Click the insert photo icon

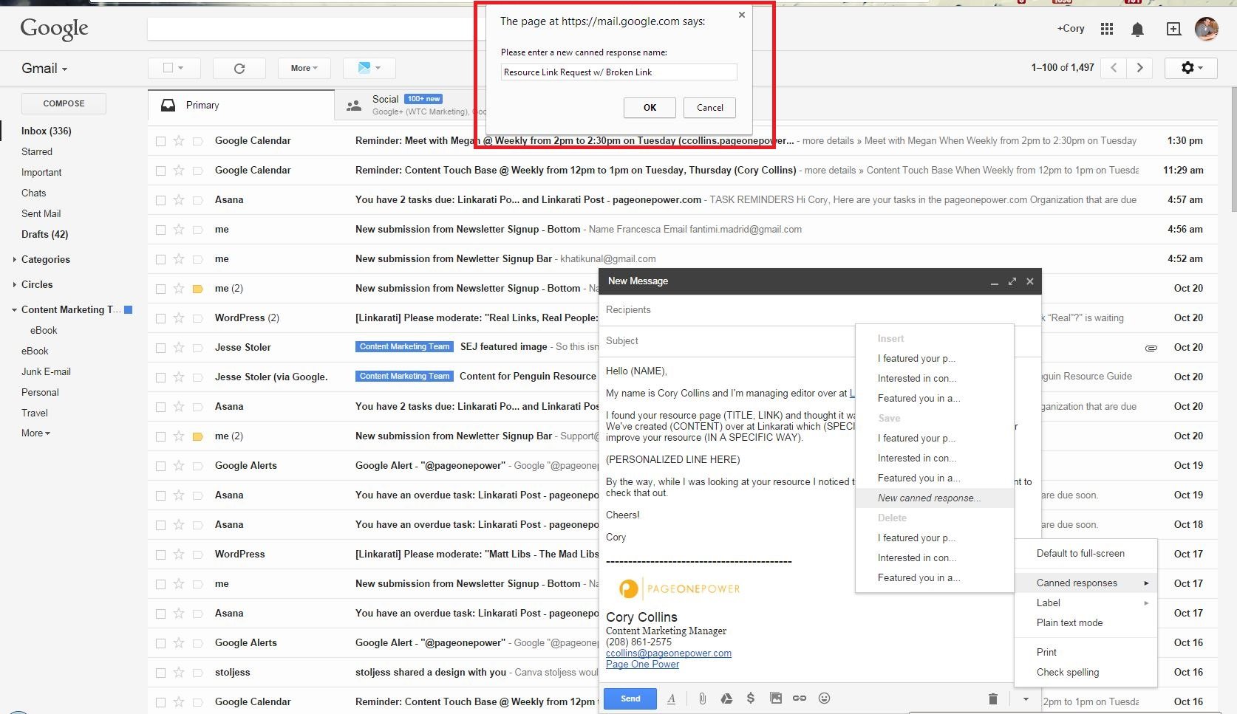click(x=775, y=698)
